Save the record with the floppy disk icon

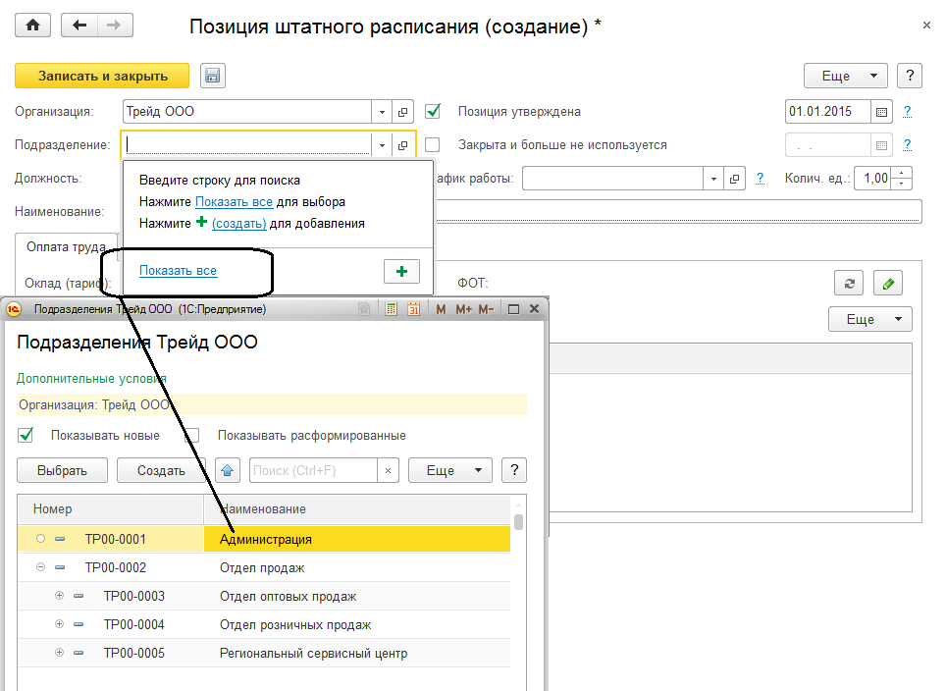point(212,76)
